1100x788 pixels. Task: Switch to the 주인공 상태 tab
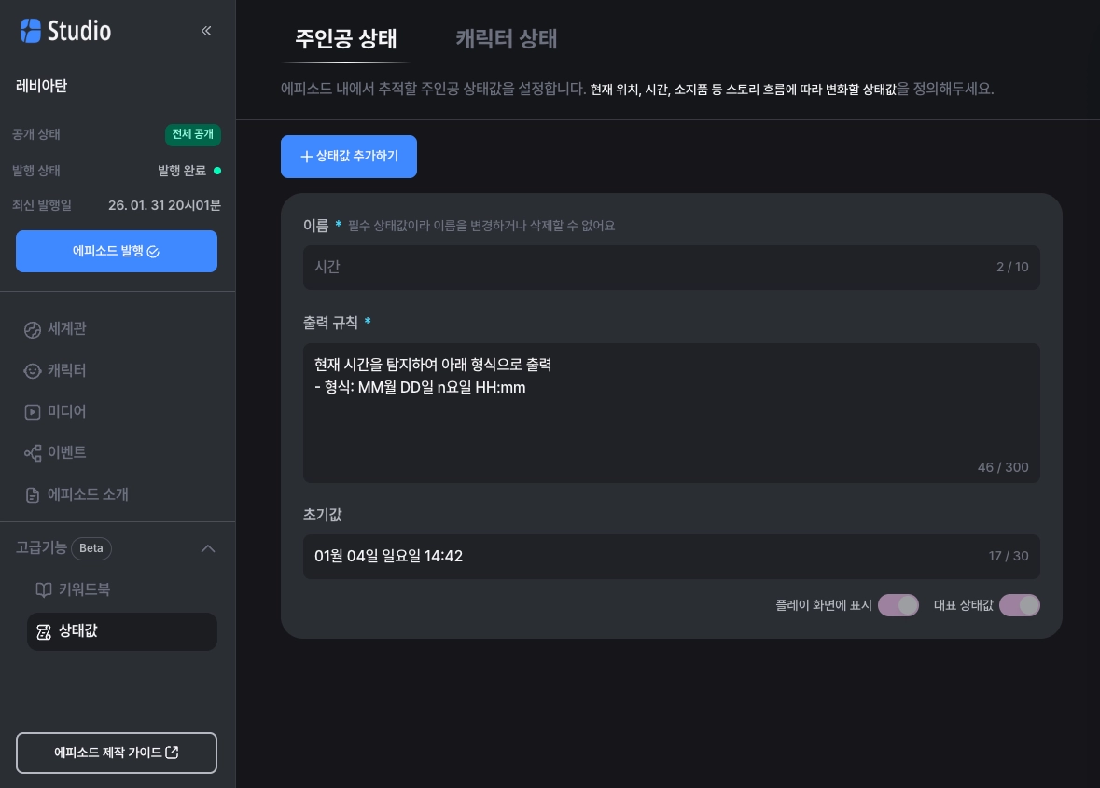(346, 38)
